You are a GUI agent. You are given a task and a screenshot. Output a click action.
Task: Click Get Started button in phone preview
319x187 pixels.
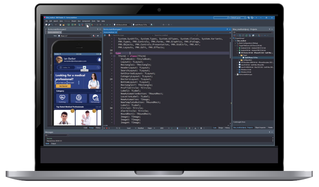[x=63, y=86]
